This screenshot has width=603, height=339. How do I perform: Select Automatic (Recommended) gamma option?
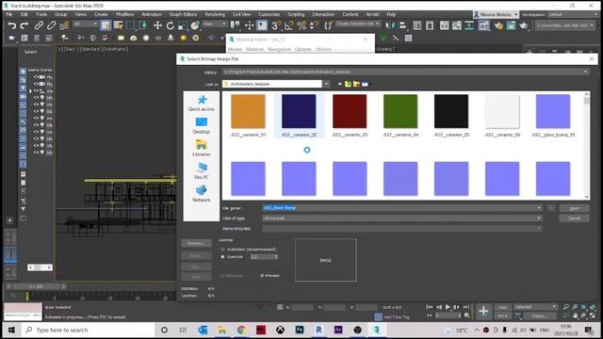click(x=222, y=249)
